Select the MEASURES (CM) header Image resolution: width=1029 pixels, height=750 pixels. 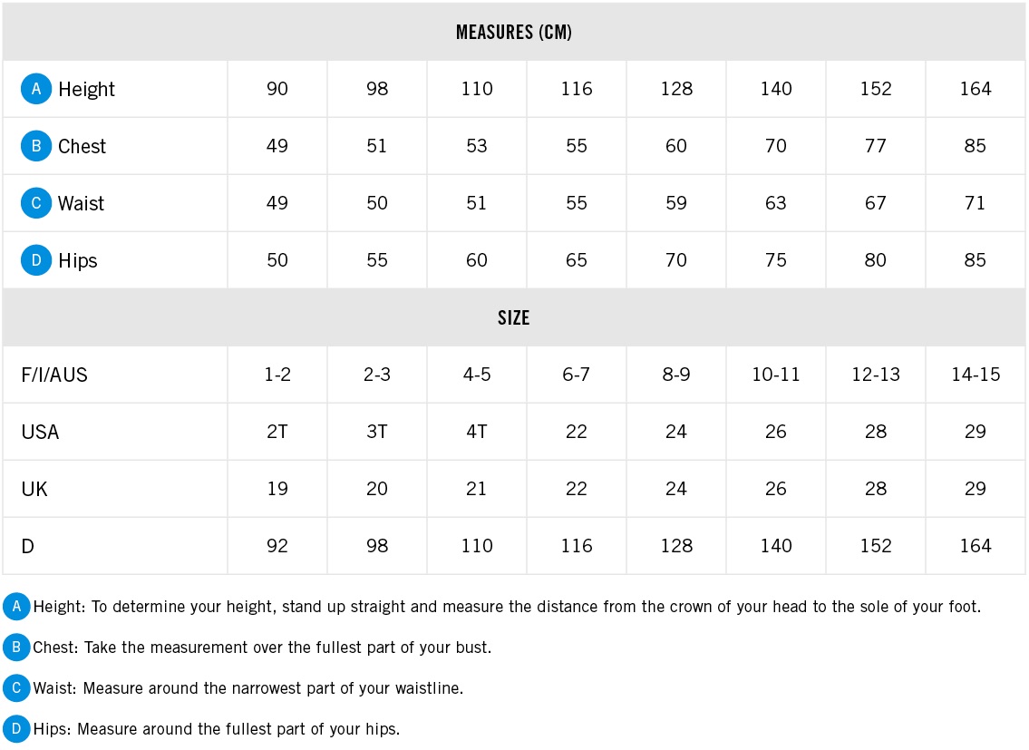[514, 32]
